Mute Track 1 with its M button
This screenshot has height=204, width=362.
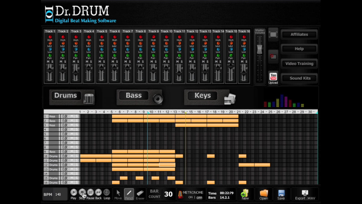click(x=48, y=61)
